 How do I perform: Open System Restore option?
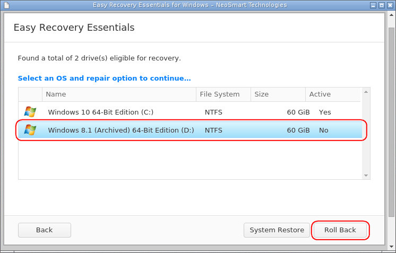pyautogui.click(x=277, y=230)
